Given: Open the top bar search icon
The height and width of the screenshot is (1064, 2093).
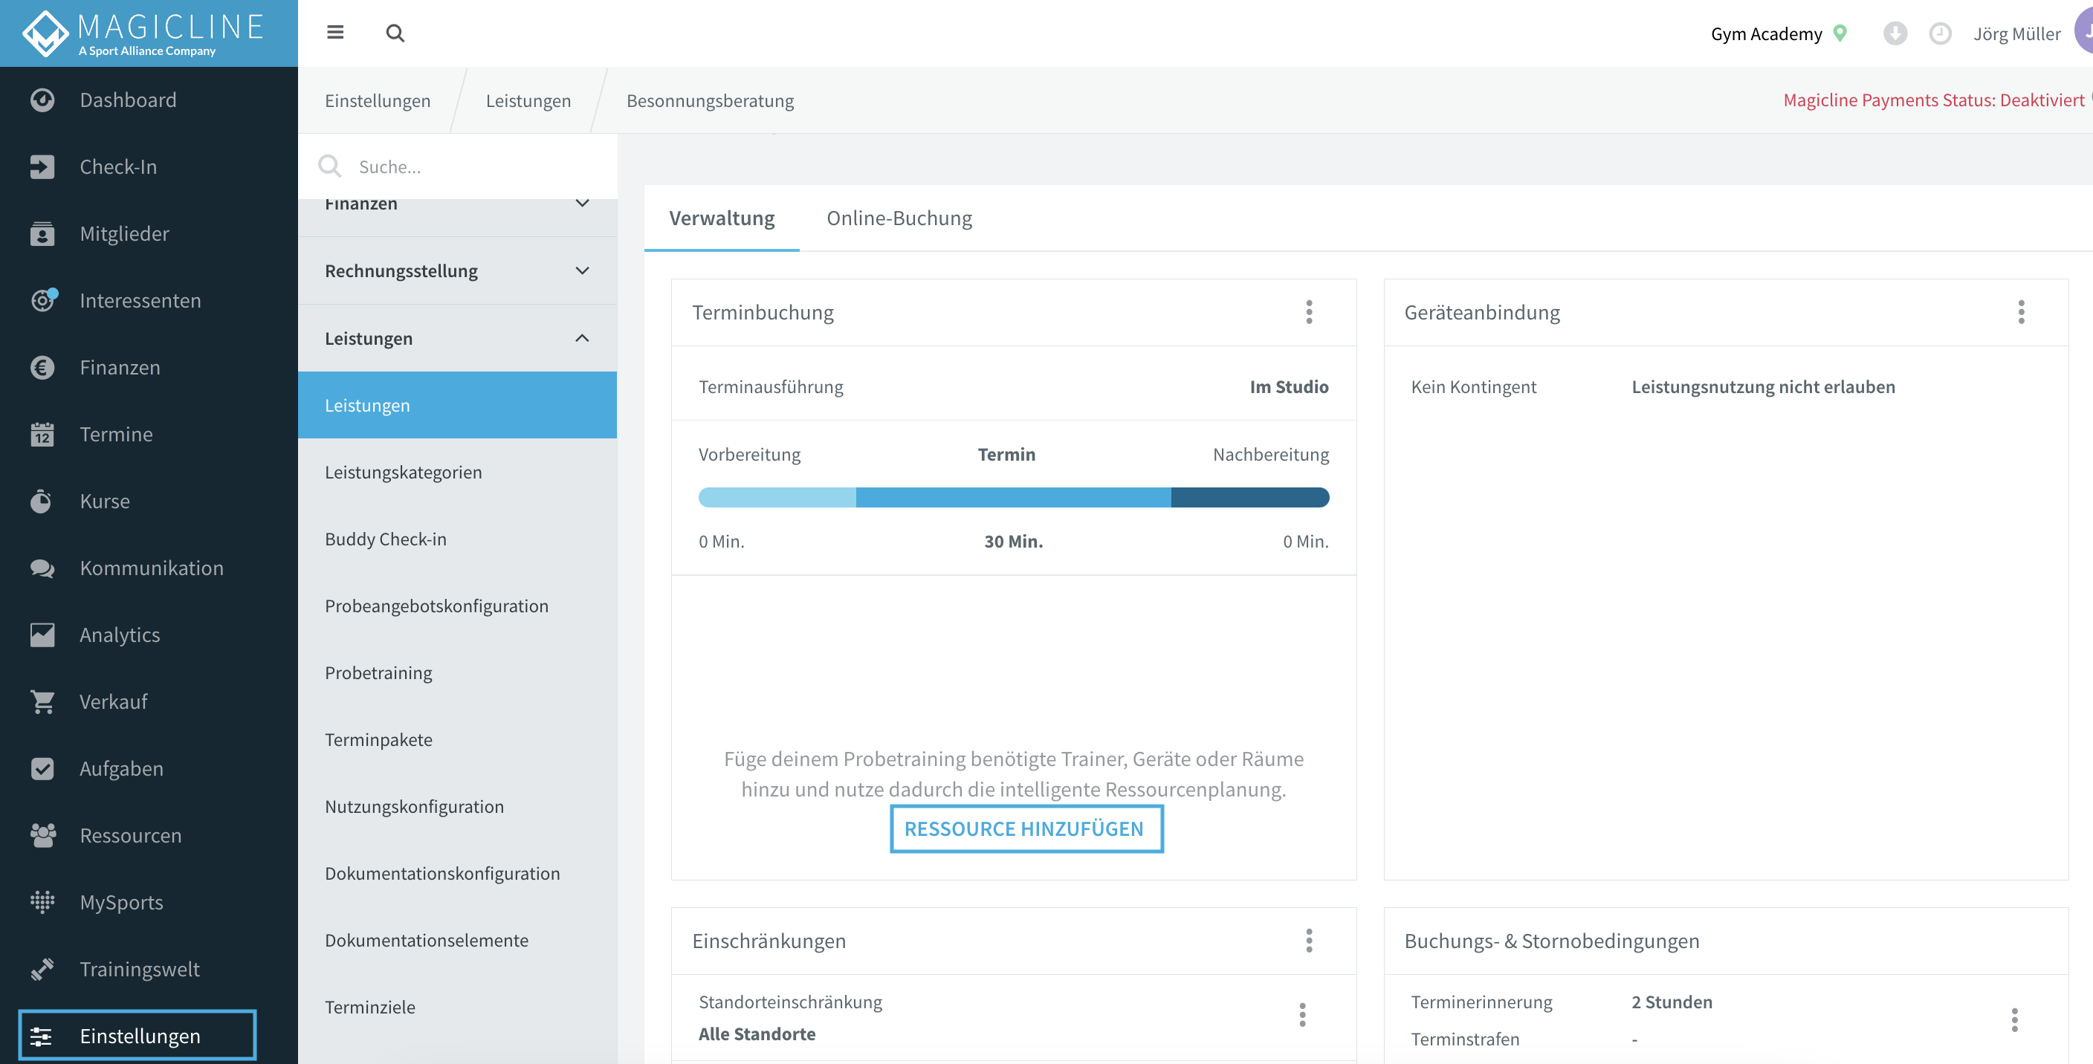Looking at the screenshot, I should coord(395,33).
